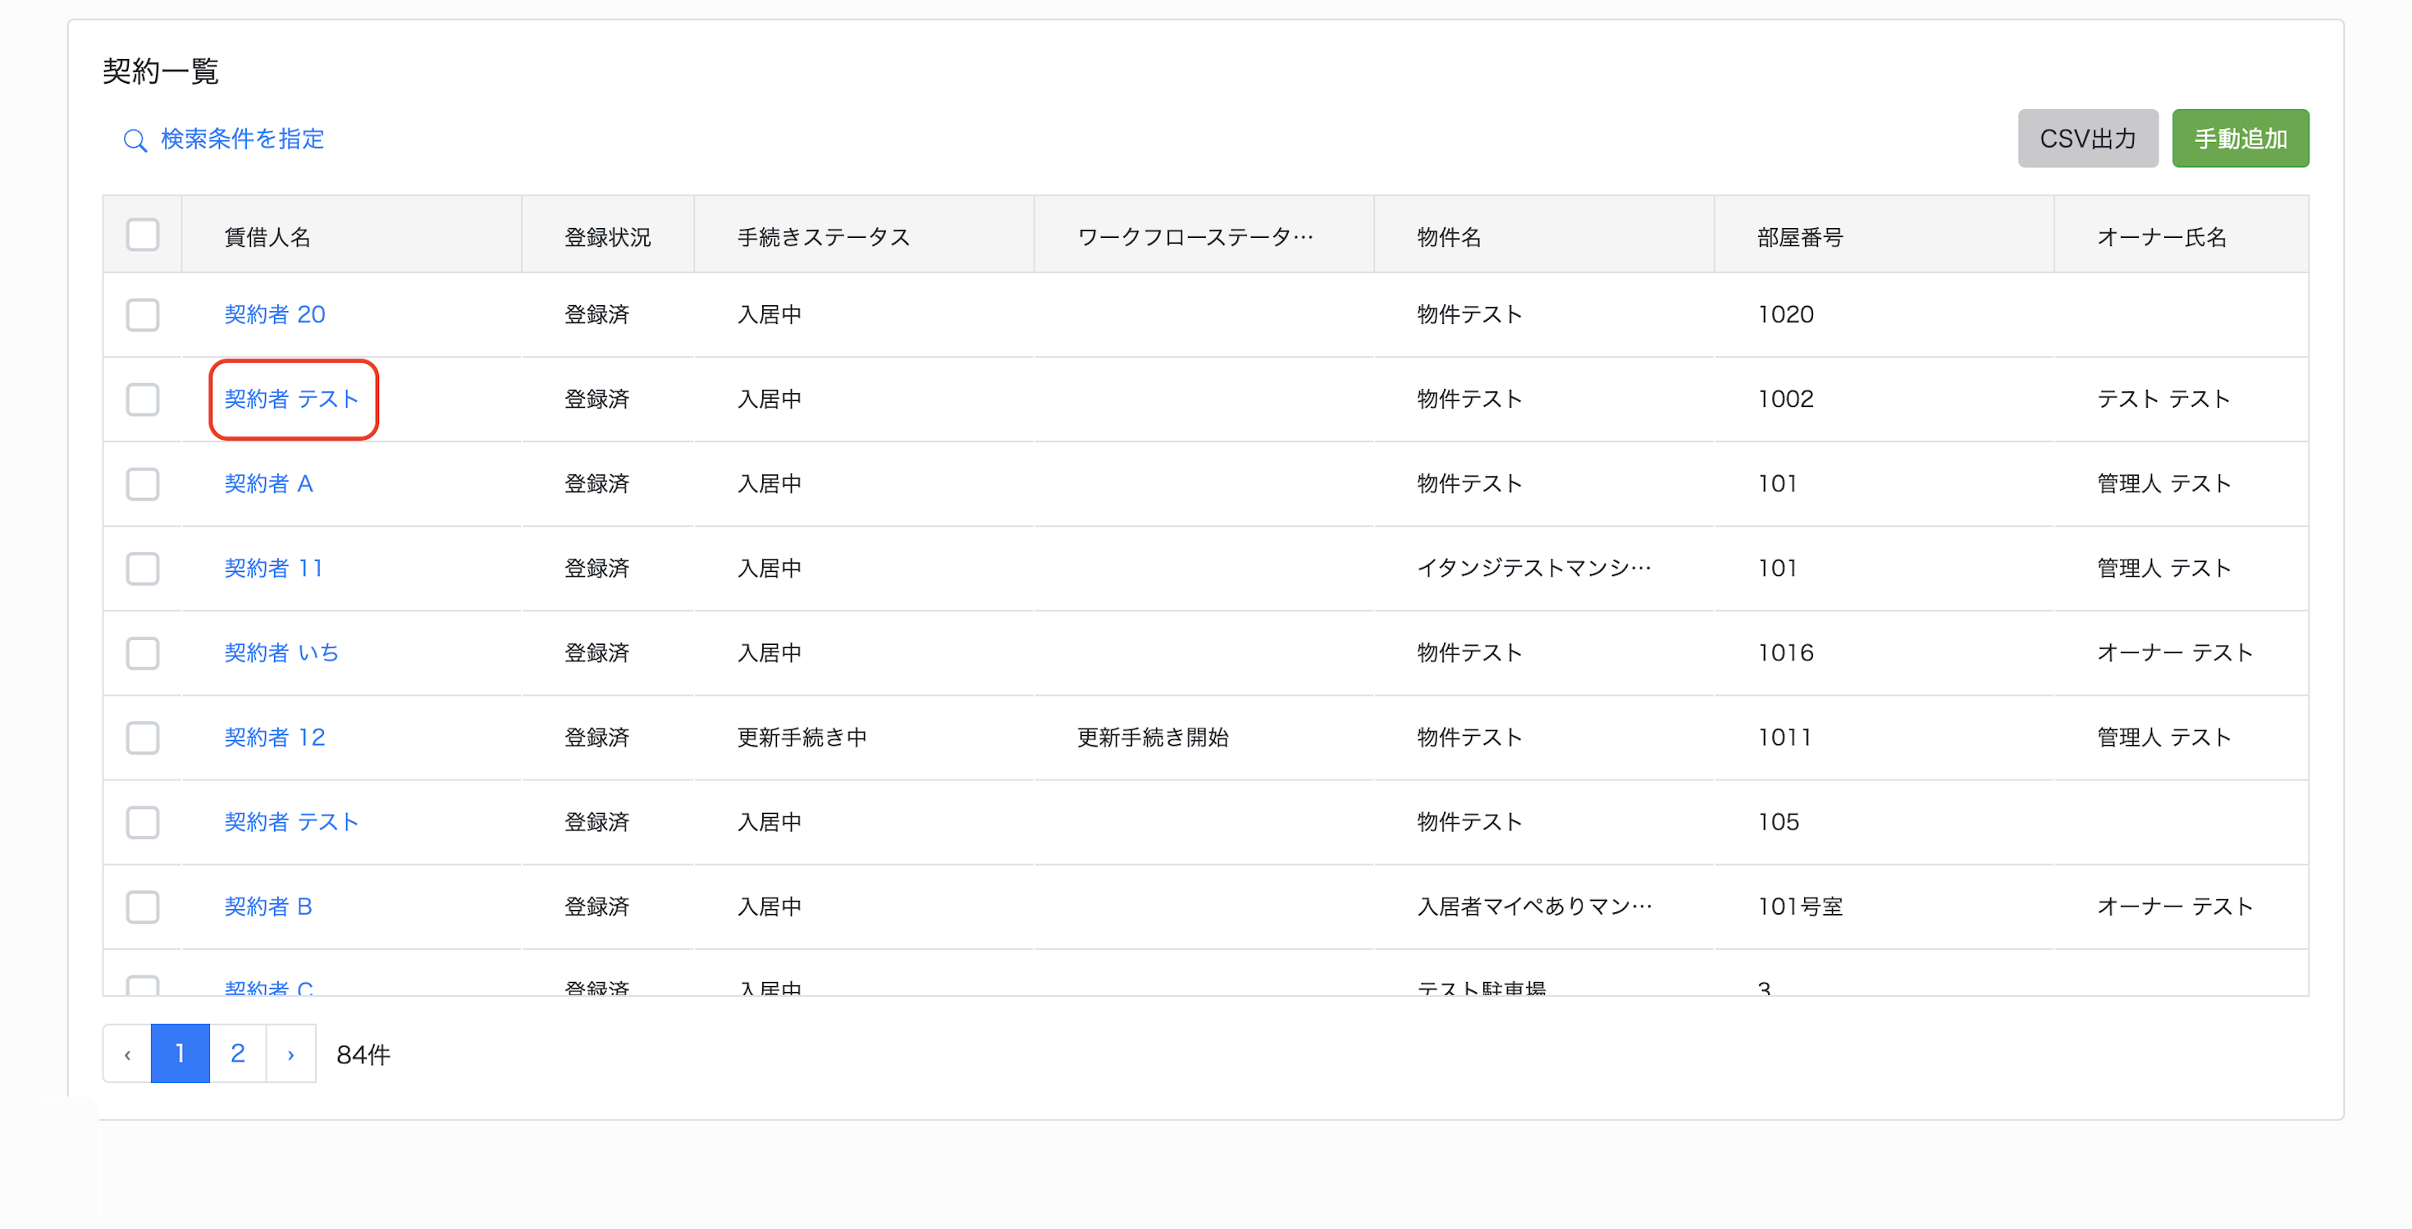This screenshot has height=1229, width=2412.
Task: Open the 契約者 いち contract link
Action: pos(281,652)
